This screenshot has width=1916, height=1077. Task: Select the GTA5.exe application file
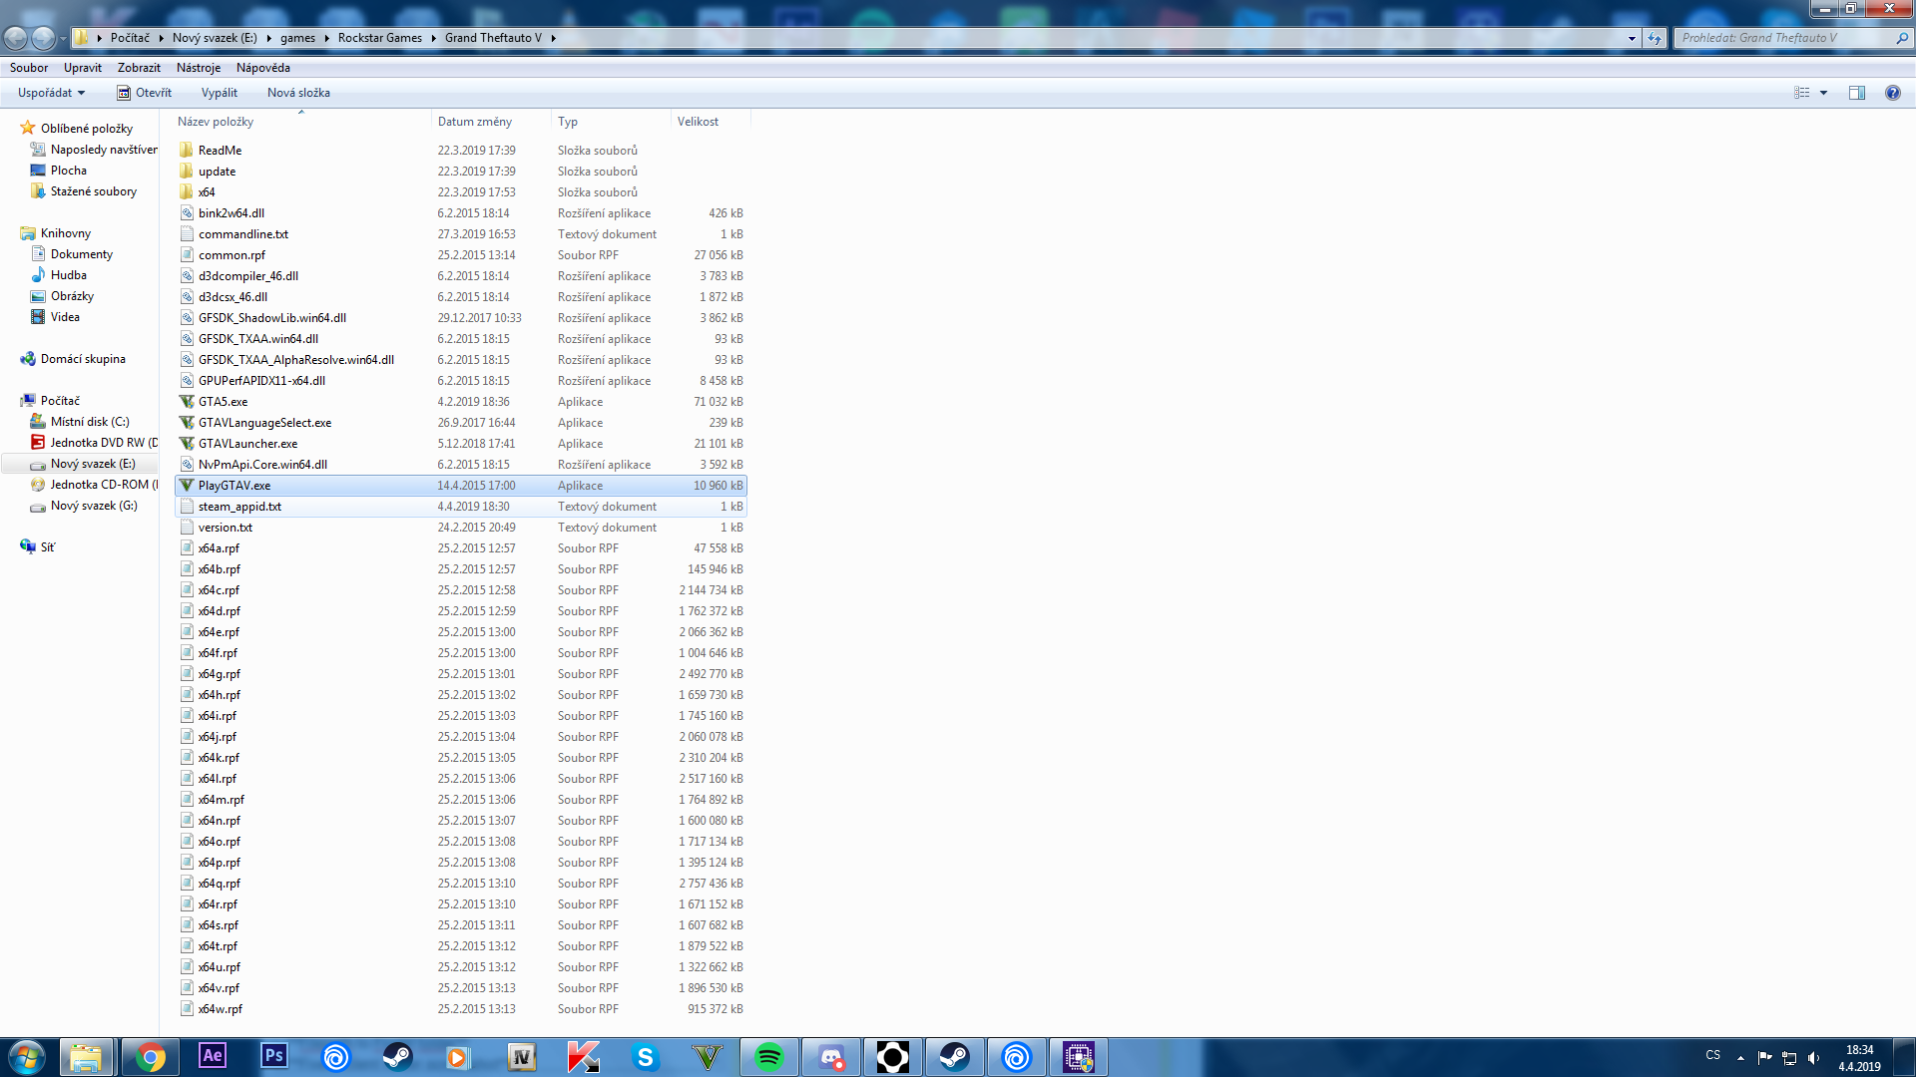223,402
